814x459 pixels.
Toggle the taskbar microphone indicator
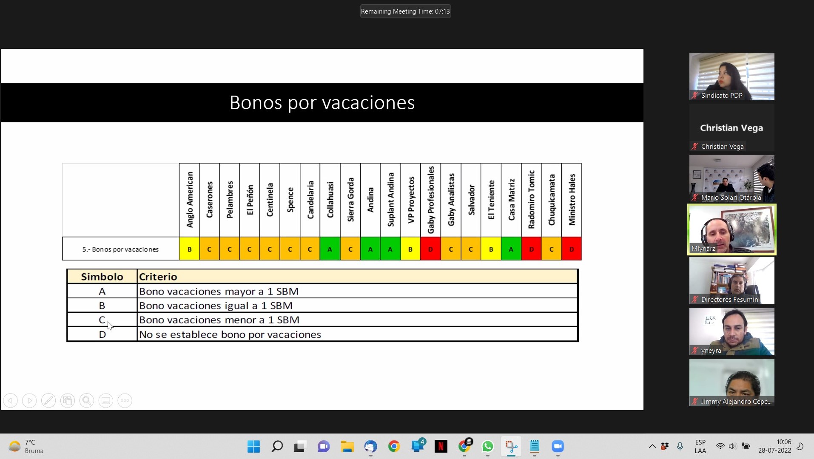680,446
